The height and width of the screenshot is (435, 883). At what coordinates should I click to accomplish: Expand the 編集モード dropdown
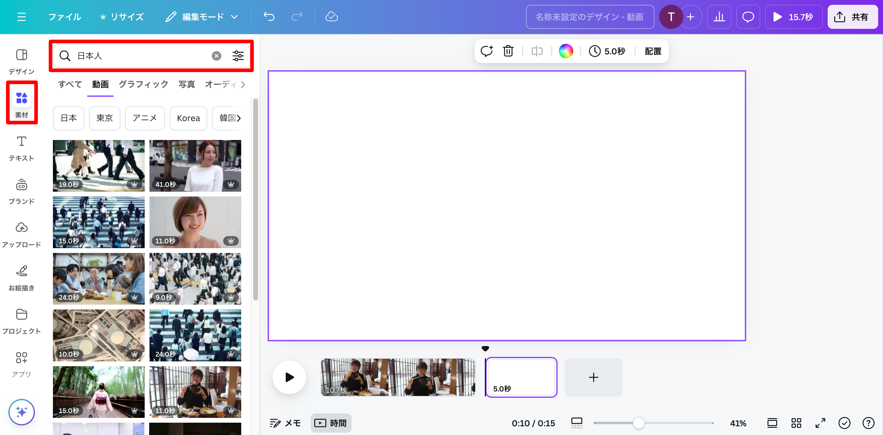pyautogui.click(x=202, y=17)
